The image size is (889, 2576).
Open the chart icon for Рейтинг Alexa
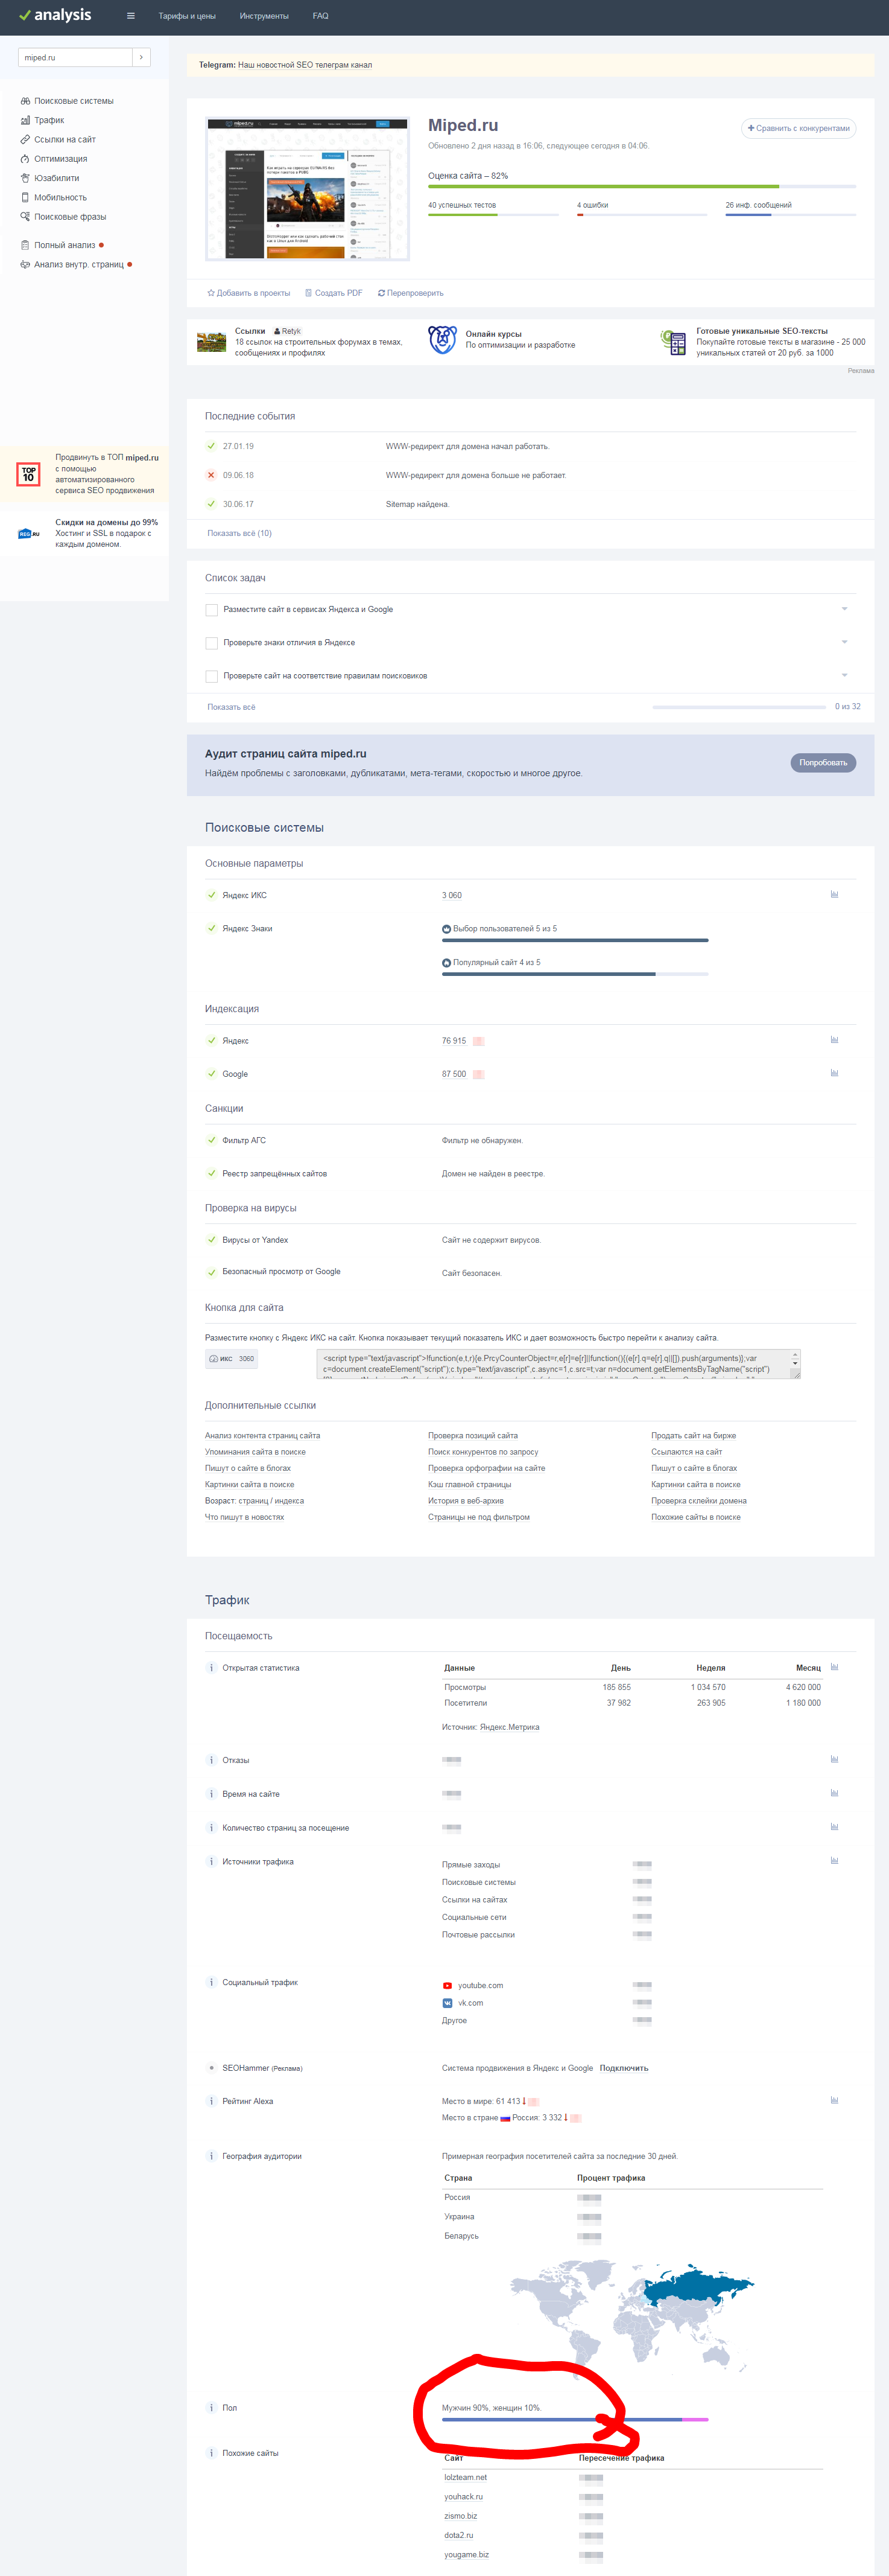click(x=834, y=2100)
